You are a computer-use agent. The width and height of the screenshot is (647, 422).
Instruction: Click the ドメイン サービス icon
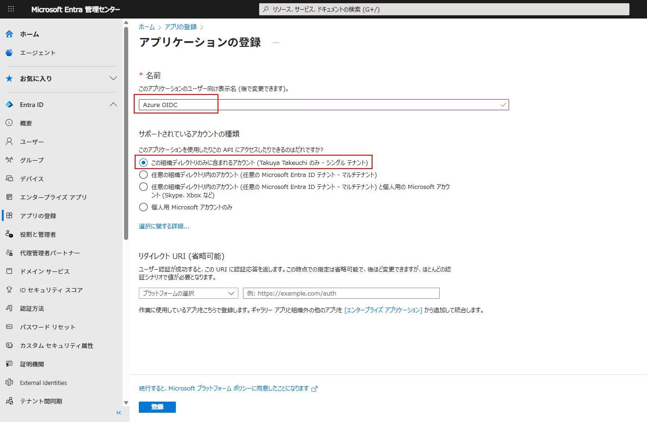(9, 271)
